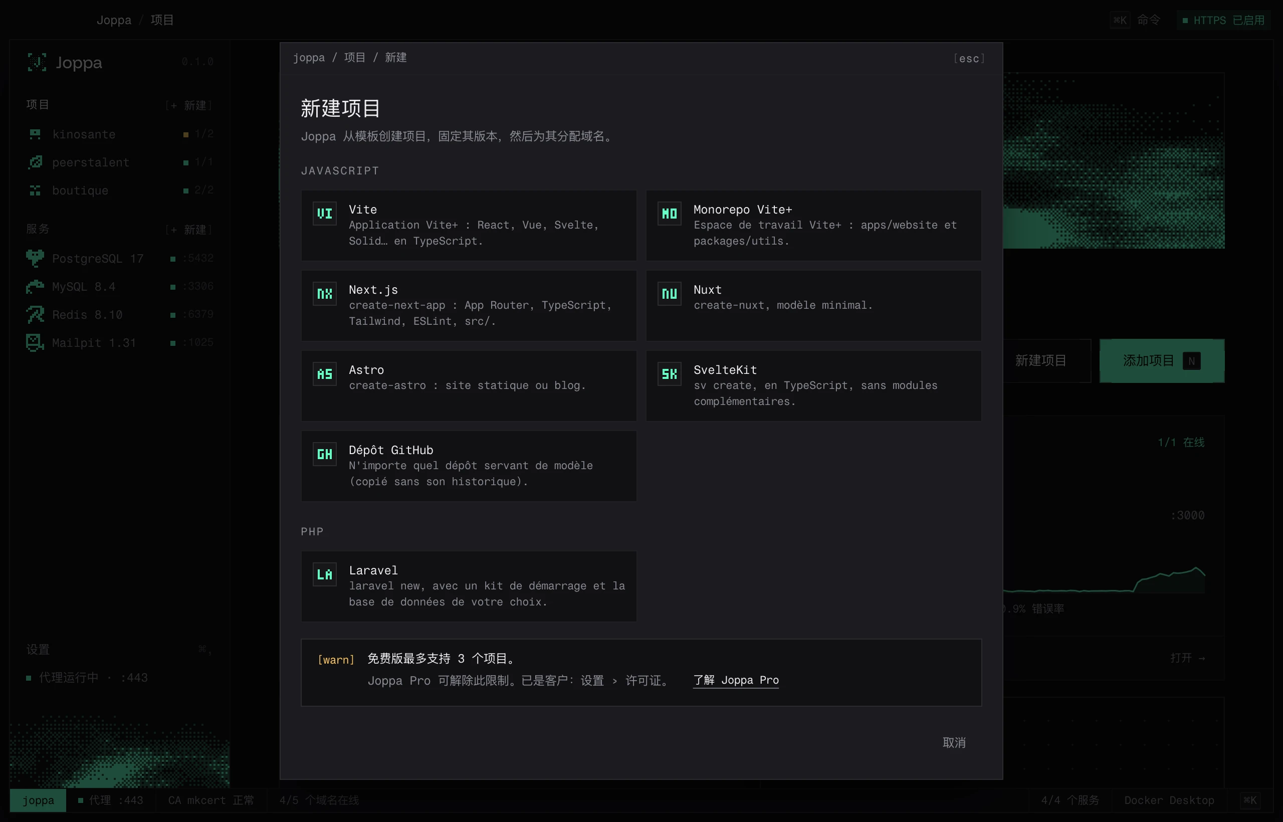Click 代理运行中 :443 status in sidebar
Screen dimensions: 1283x822
87,678
